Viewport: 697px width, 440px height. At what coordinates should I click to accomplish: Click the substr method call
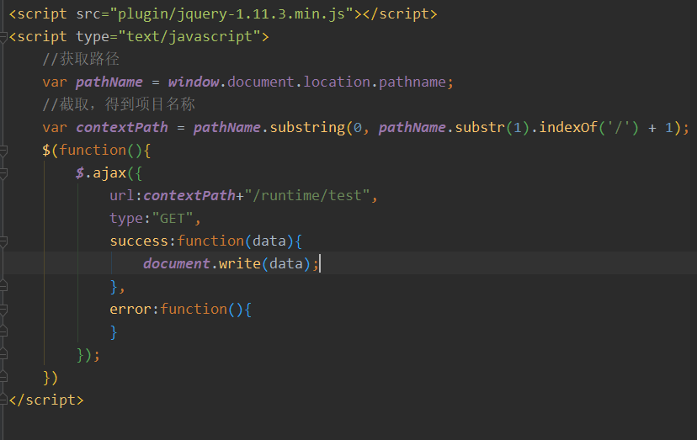[480, 128]
